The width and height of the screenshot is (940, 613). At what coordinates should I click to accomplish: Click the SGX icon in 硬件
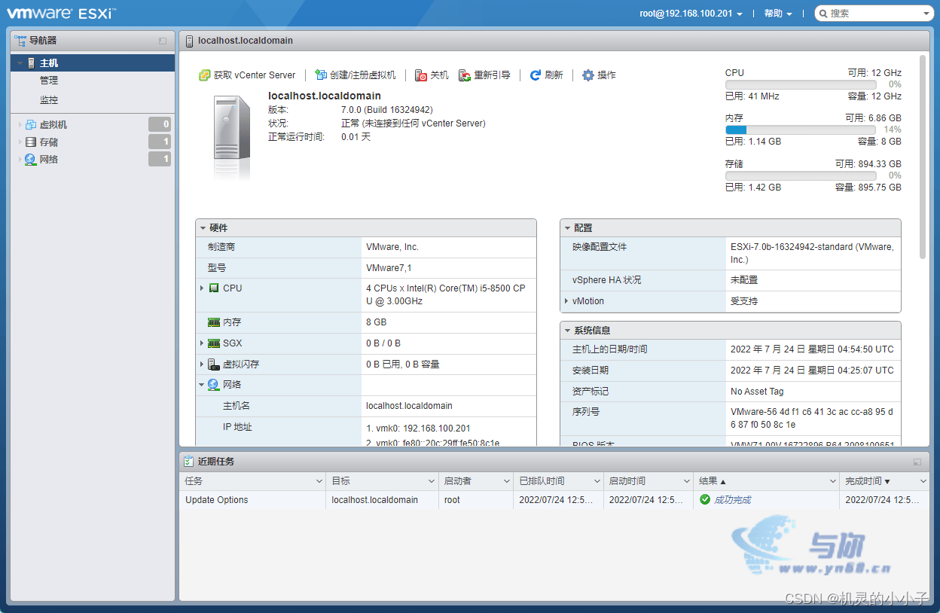[214, 343]
